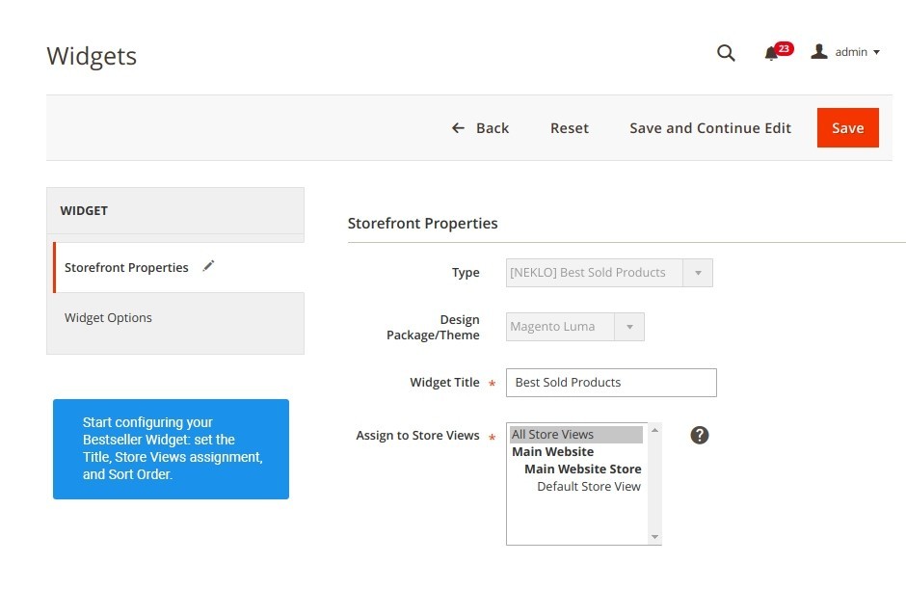
Task: Click the Reset button
Action: (x=569, y=127)
